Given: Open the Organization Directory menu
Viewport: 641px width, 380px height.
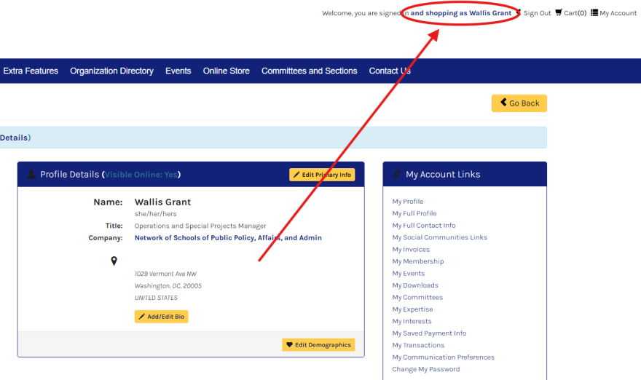Looking at the screenshot, I should pyautogui.click(x=111, y=71).
